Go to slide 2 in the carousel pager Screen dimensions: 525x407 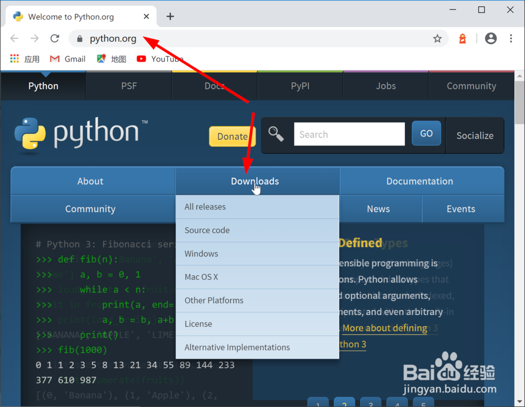[344, 403]
